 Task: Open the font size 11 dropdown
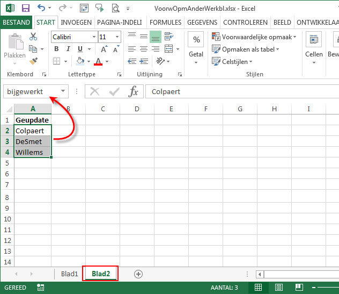[x=117, y=37]
